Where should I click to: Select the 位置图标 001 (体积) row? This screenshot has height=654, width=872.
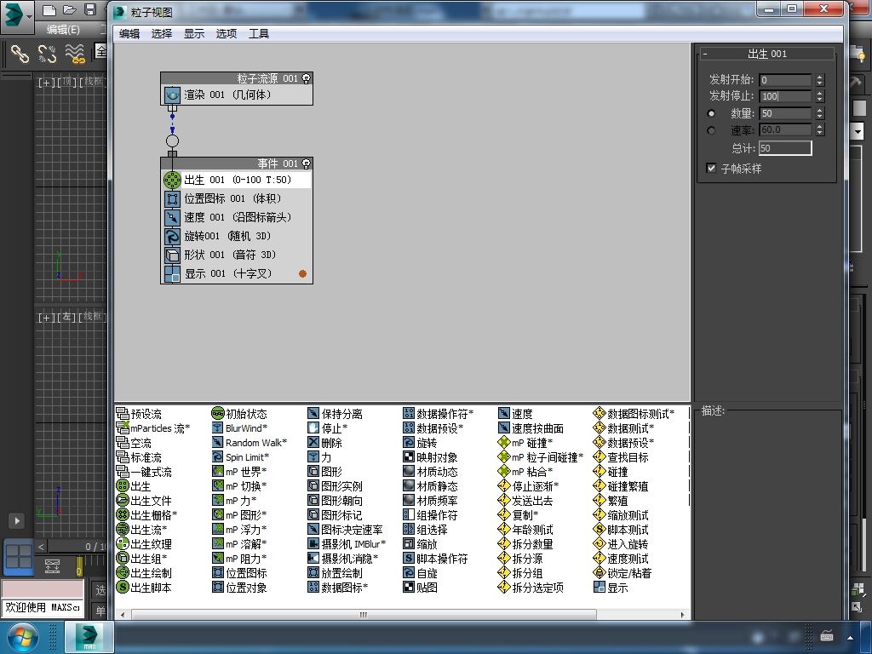pos(237,198)
